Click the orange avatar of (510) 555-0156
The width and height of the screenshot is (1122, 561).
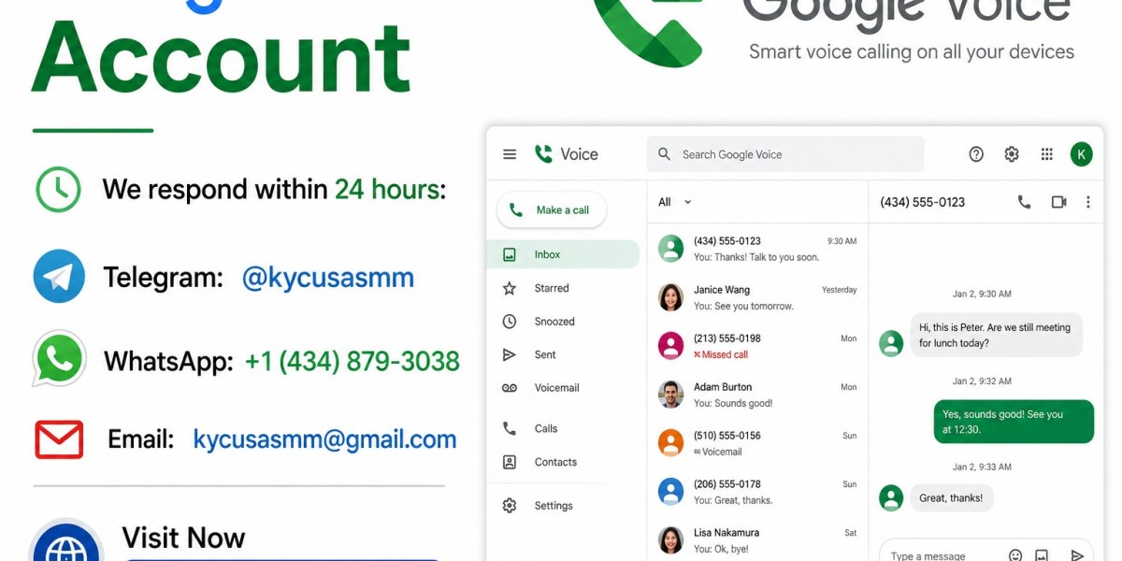[x=670, y=443]
